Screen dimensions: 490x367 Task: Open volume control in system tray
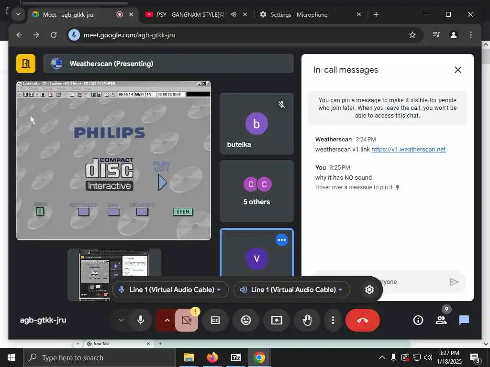coord(428,357)
